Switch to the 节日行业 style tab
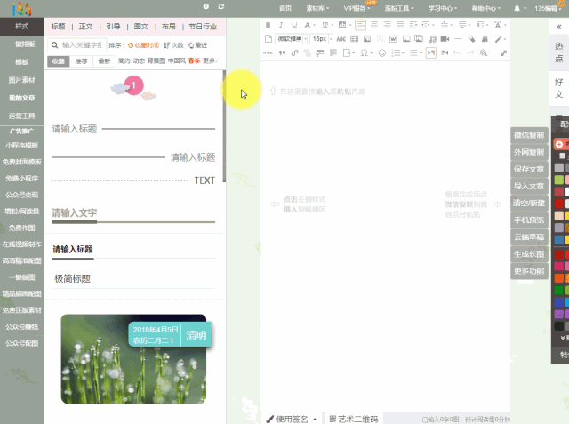 tap(203, 27)
